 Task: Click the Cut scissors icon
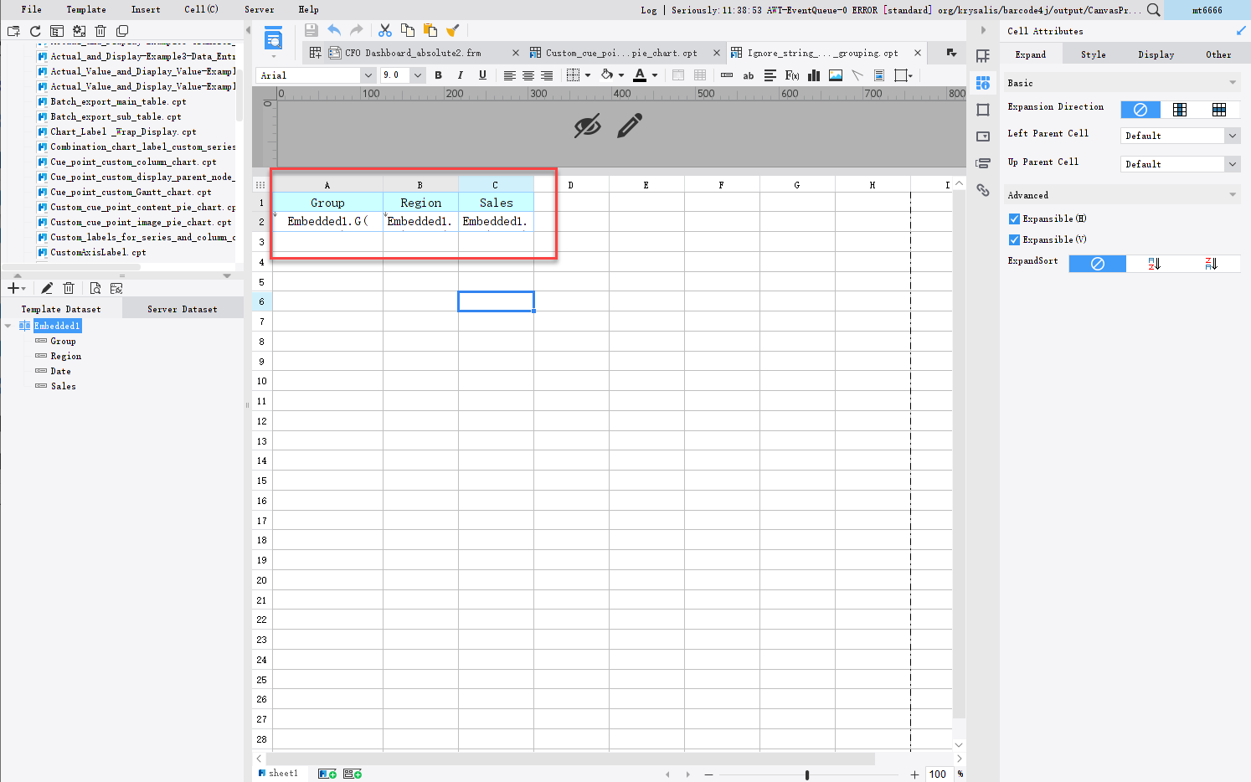[x=385, y=30]
